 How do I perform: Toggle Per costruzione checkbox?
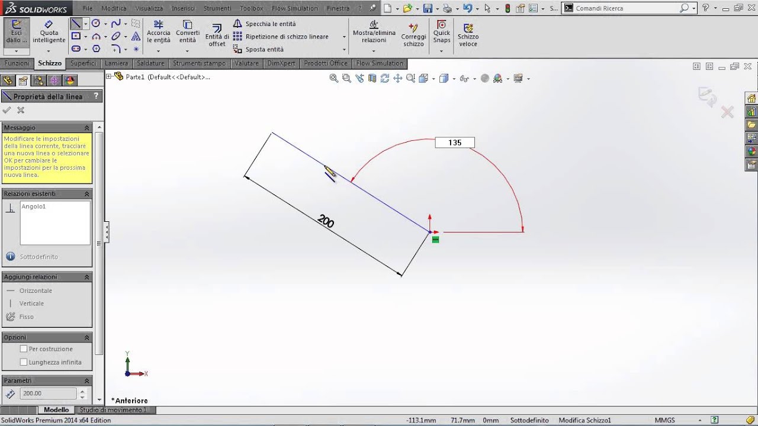point(24,349)
